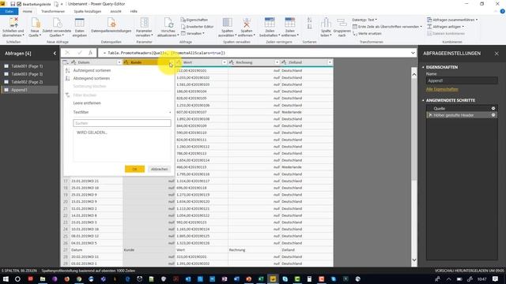Open the Verwalten dropdown in Abfrage group
Screen dimensions: 506x284
pyautogui.click(x=192, y=33)
